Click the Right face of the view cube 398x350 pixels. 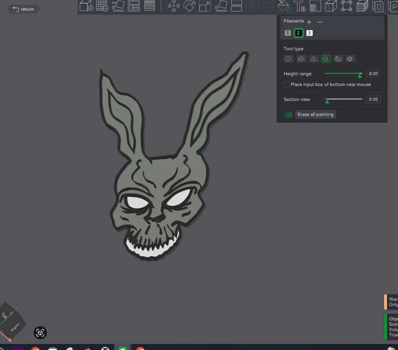coord(15,327)
